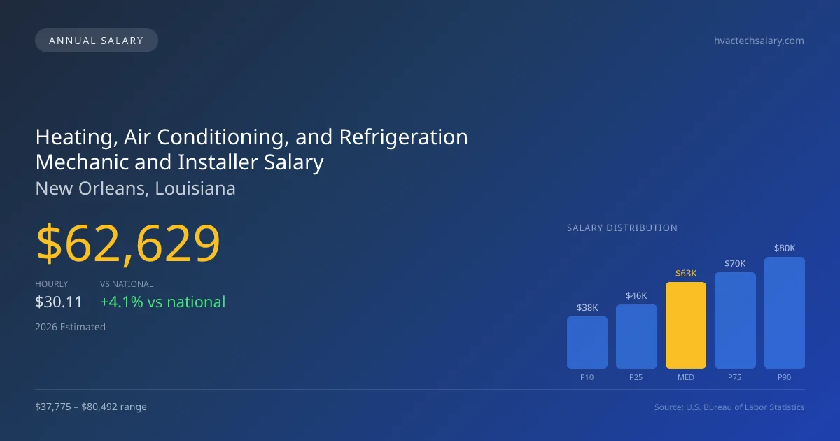The height and width of the screenshot is (441, 840).
Task: Click the ANNUAL SALARY pill badge
Action: pyautogui.click(x=97, y=41)
